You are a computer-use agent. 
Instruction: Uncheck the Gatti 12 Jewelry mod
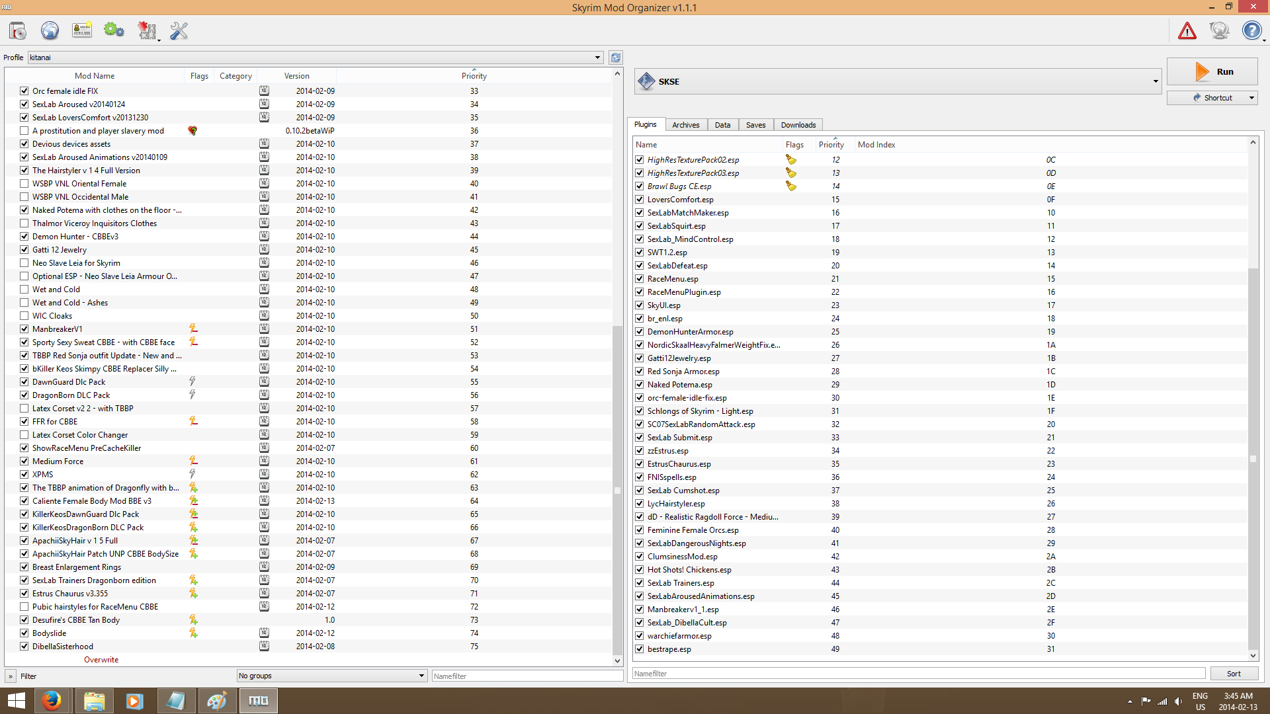coord(24,250)
